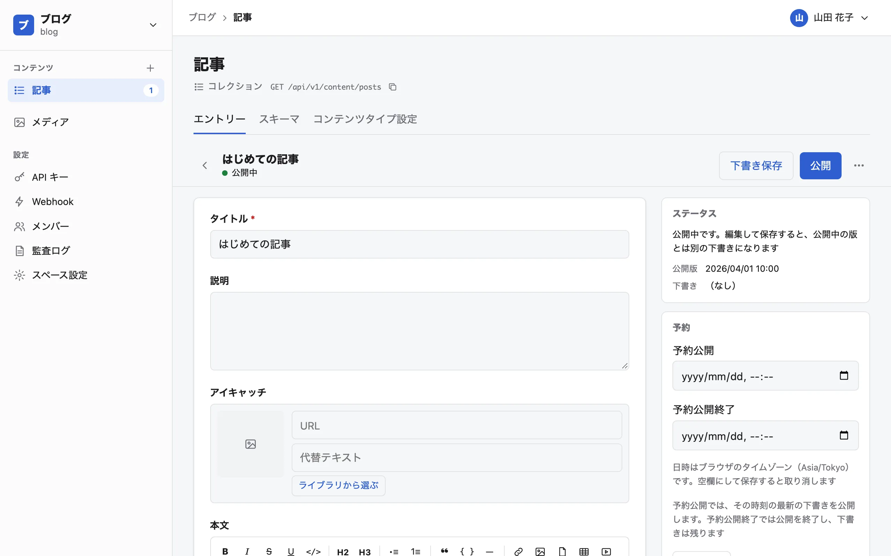The height and width of the screenshot is (556, 891).
Task: Click the 予約公開終了 date-time field
Action: pyautogui.click(x=765, y=436)
